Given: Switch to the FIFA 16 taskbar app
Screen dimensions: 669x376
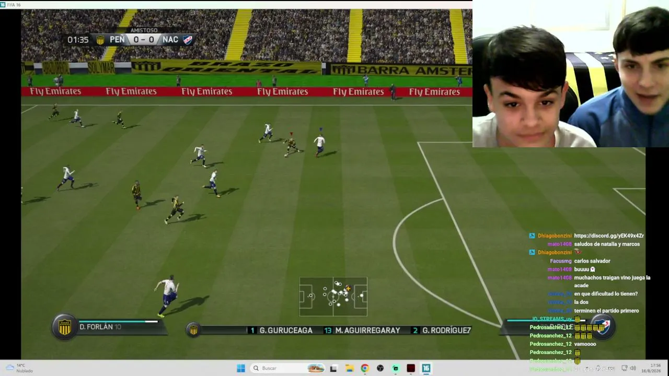Looking at the screenshot, I should tap(426, 368).
